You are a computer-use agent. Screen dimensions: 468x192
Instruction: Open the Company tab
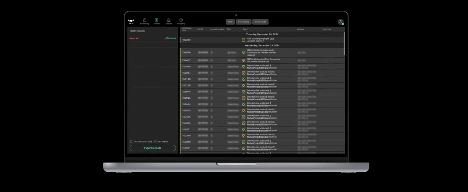click(181, 21)
